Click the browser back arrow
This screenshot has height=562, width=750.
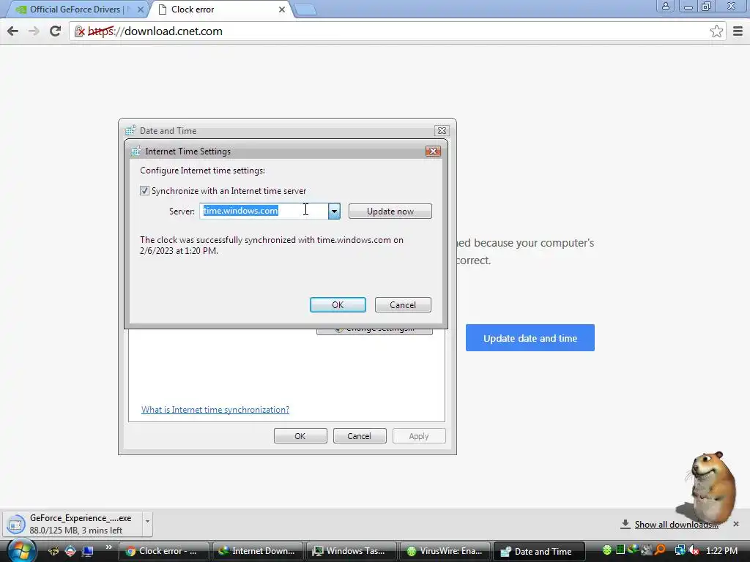(13, 31)
